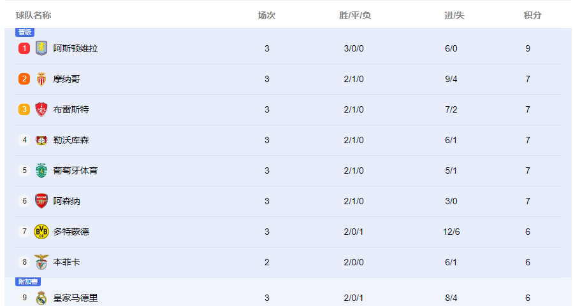Image resolution: width=573 pixels, height=306 pixels.
Task: Open the 摩纳哥 team name link
Action: pos(66,79)
